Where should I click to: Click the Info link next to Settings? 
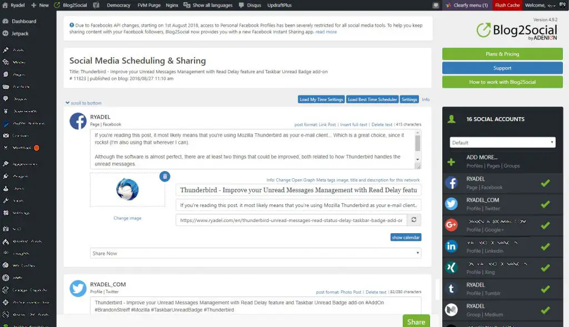(426, 99)
